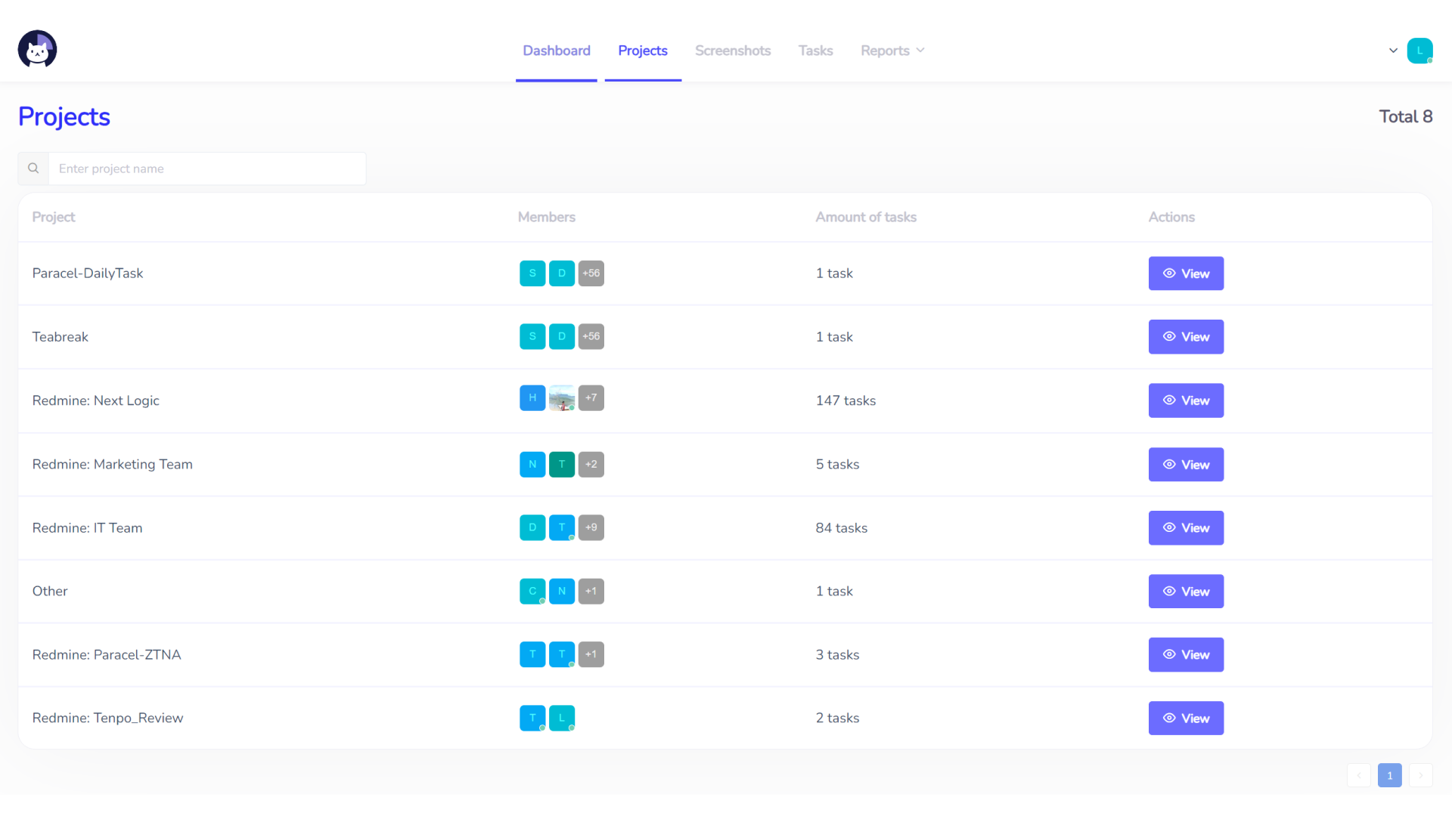The image size is (1452, 816).
Task: Click the H member avatar in Next Logic row
Action: click(532, 398)
